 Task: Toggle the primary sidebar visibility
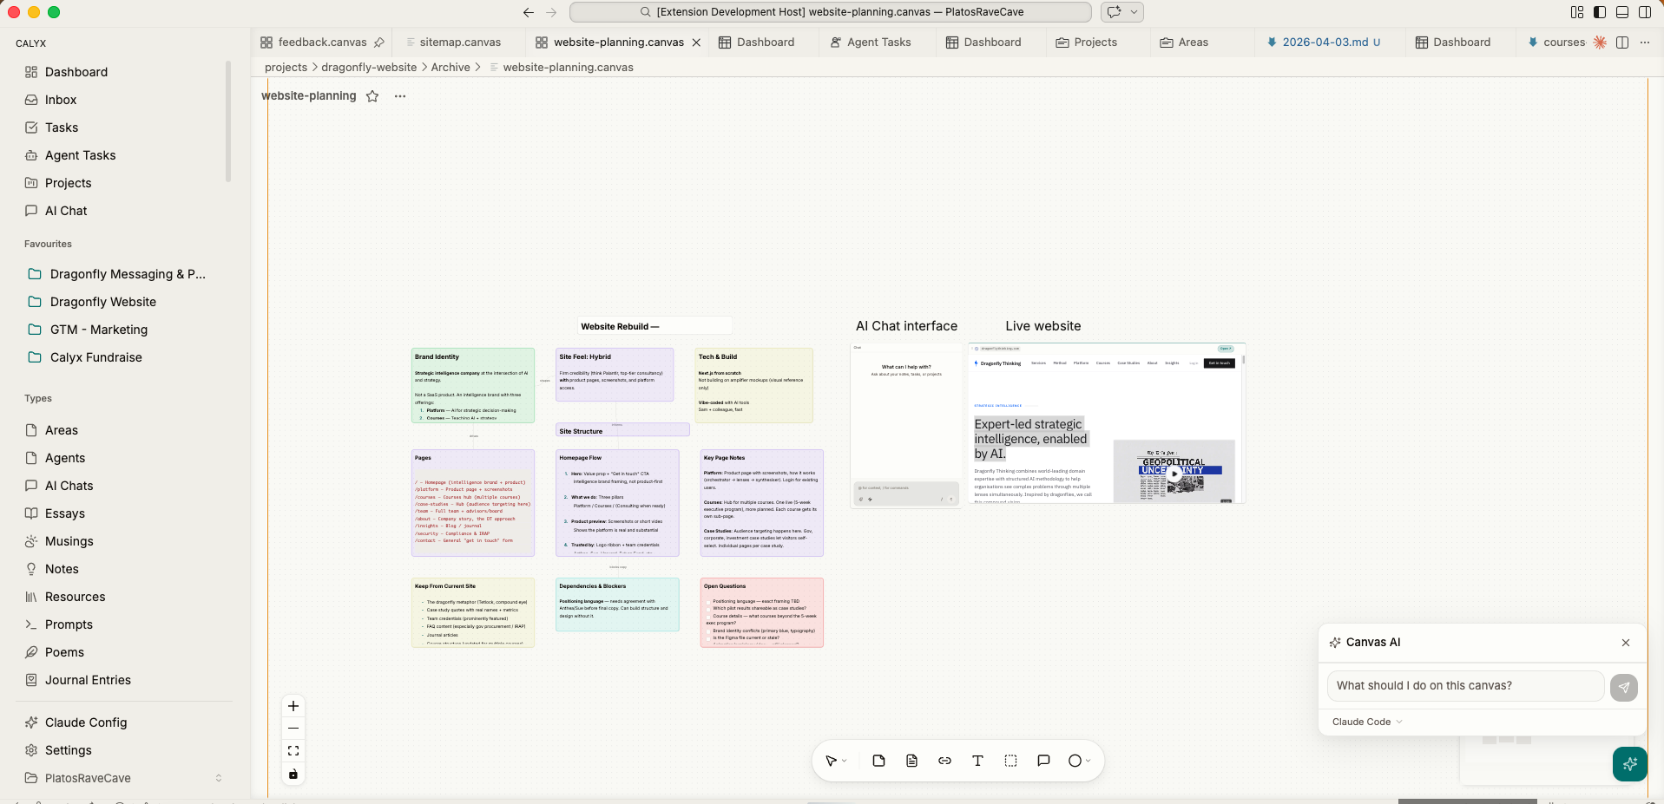[x=1599, y=12]
